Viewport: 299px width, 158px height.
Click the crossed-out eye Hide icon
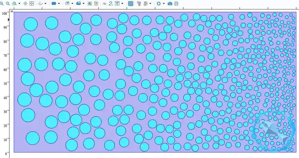(x=104, y=4)
